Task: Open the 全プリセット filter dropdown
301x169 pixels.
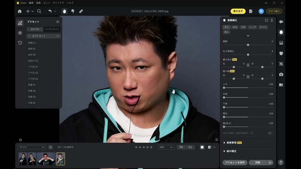Action: [x=44, y=36]
